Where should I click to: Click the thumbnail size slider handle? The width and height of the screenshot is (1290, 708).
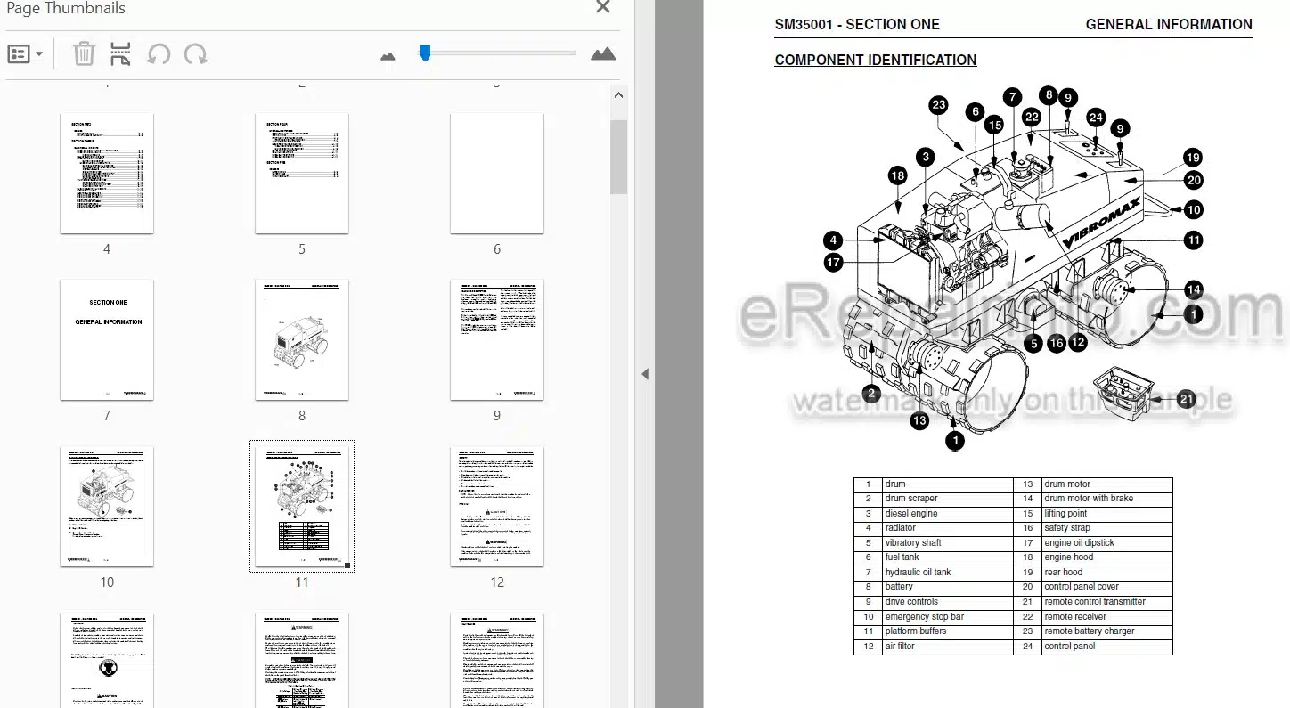425,53
